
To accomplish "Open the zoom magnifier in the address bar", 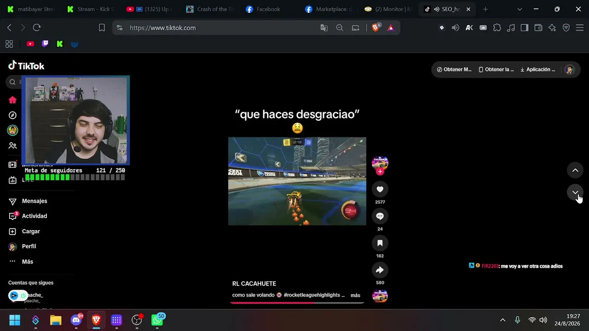I will [340, 28].
